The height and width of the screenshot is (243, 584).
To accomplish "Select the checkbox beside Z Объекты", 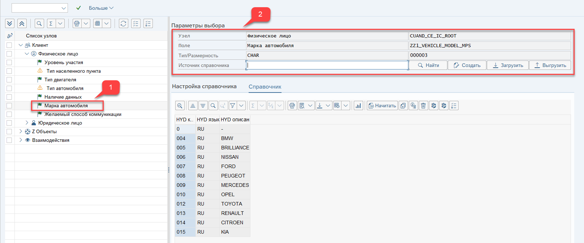I will click(x=9, y=132).
